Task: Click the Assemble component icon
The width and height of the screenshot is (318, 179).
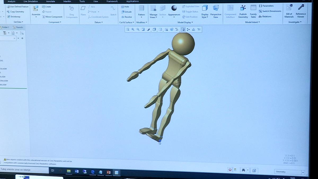Action: pyautogui.click(x=36, y=10)
